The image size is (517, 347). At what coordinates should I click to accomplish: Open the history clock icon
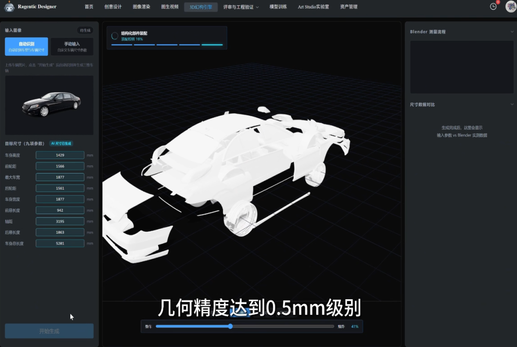[493, 7]
